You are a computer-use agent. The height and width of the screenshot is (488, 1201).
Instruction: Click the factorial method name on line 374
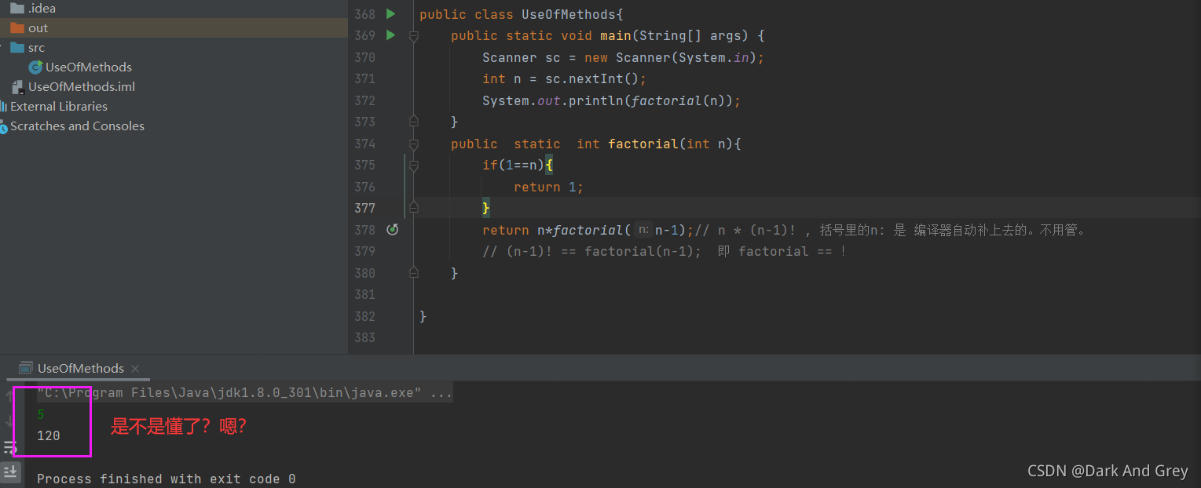(643, 144)
